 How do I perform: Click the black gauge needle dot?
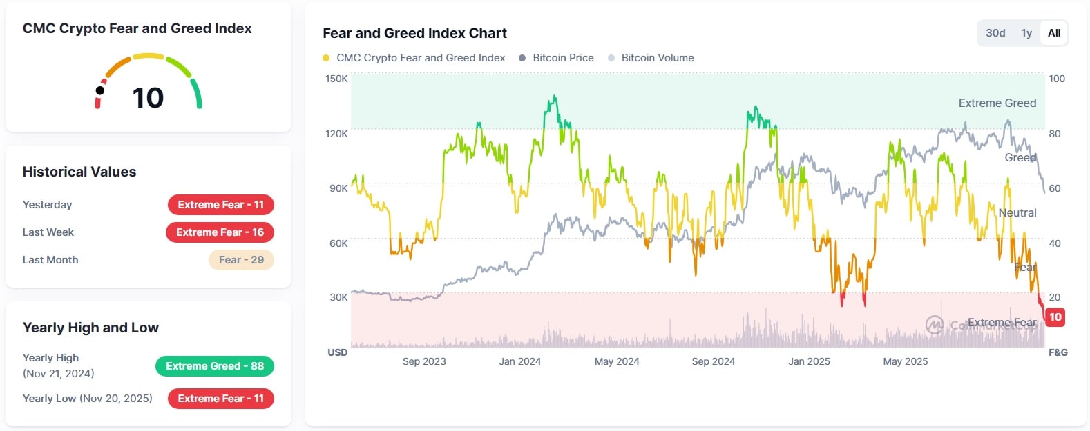100,90
